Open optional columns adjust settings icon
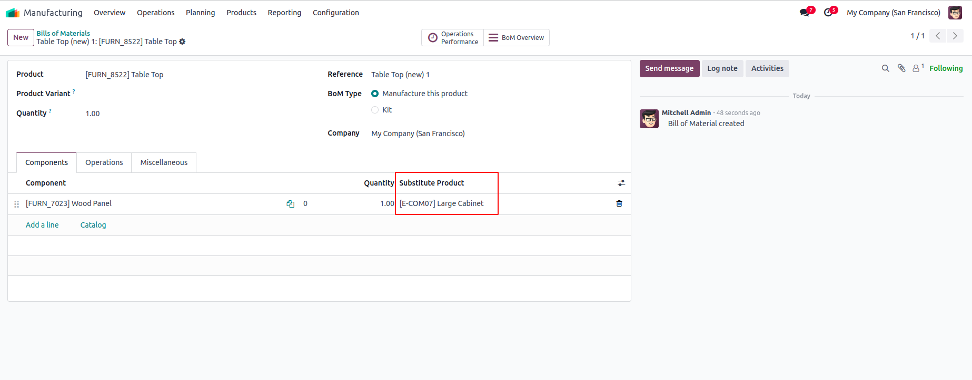Screen dimensions: 972x380 621,183
